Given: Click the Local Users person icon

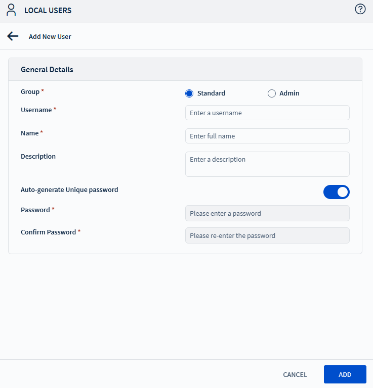Looking at the screenshot, I should pyautogui.click(x=11, y=10).
